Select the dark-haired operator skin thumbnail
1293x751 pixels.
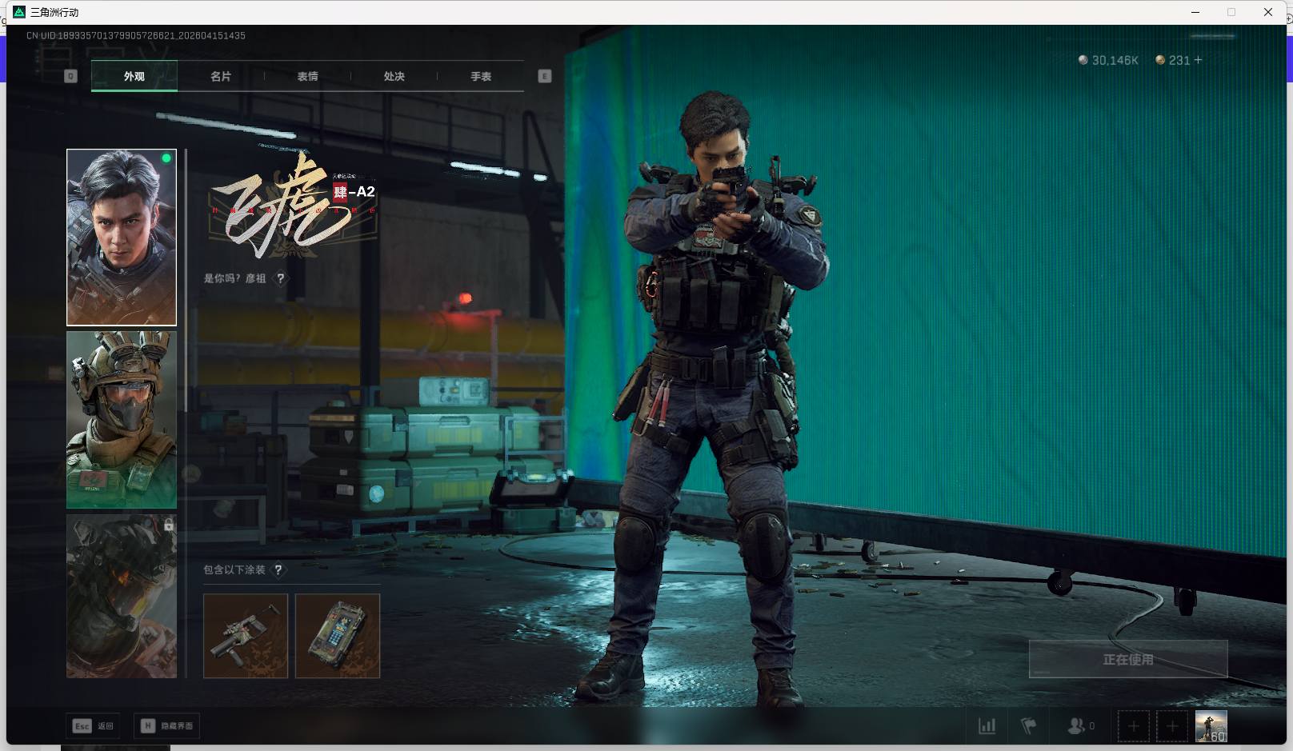(x=122, y=238)
